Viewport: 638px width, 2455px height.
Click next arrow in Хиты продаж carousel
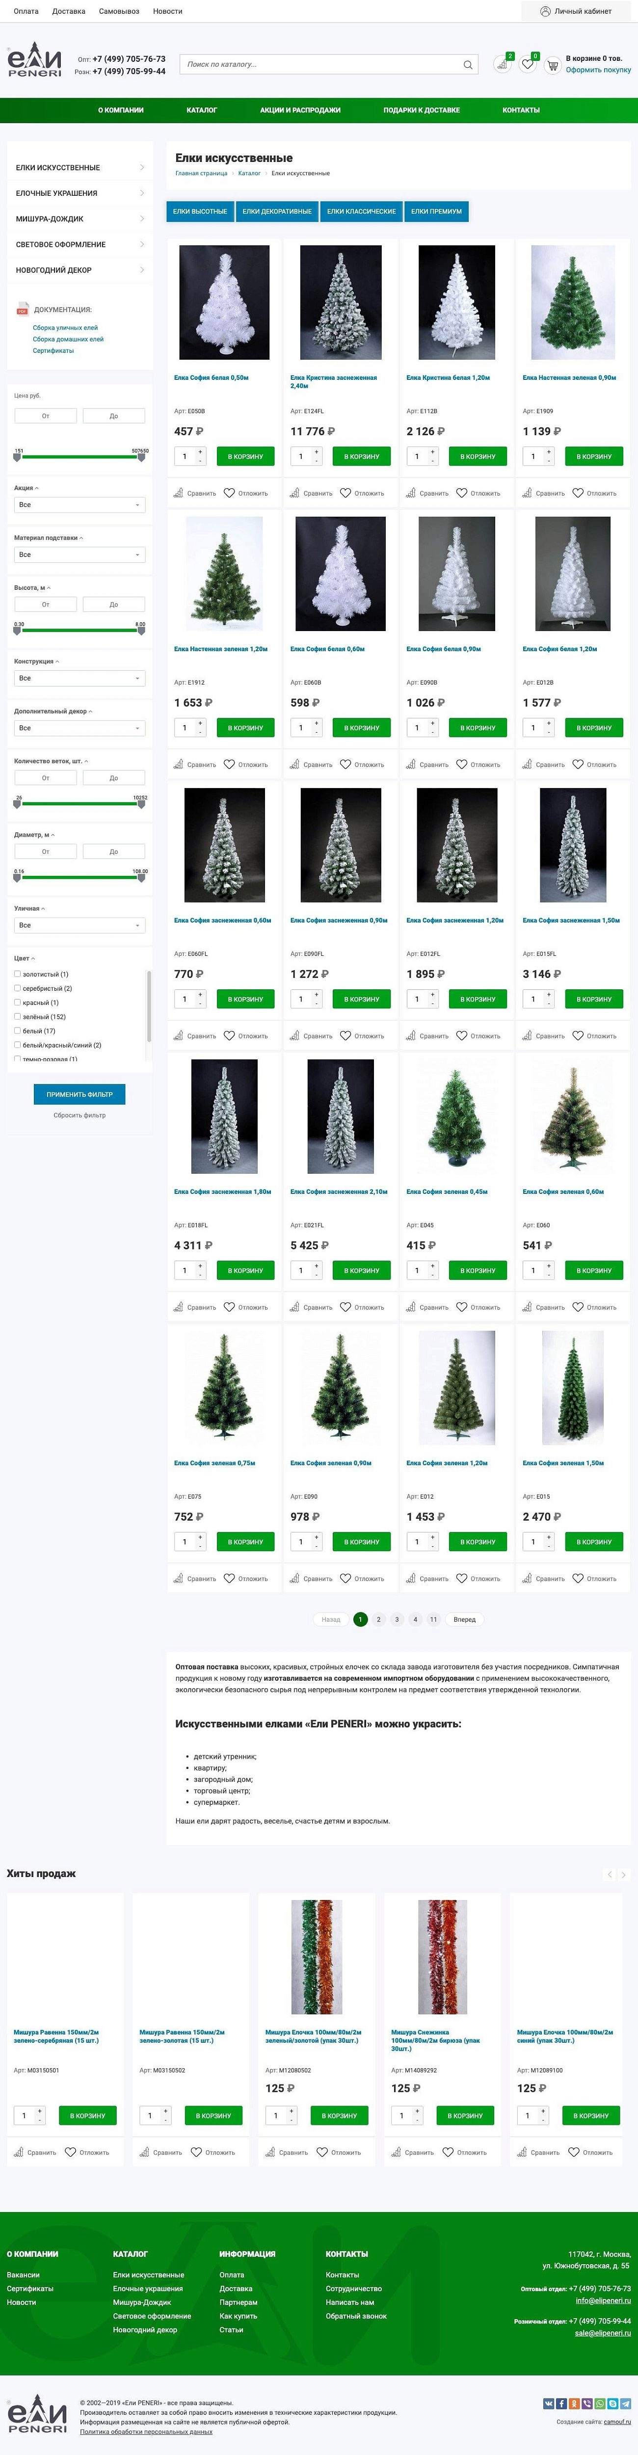click(x=624, y=1874)
